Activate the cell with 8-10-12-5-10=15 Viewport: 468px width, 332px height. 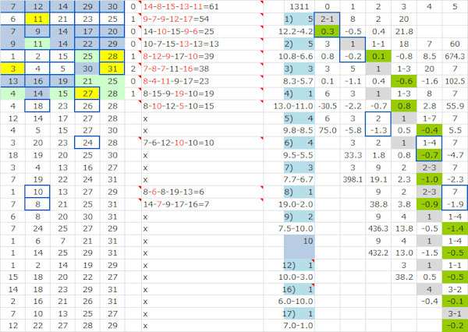[x=202, y=106]
